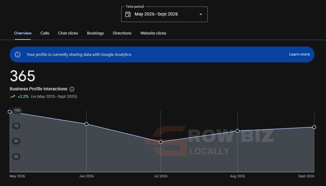Viewport: 326px width, 186px height.
Task: Click the Jul 2026 x-axis label
Action: (x=160, y=176)
